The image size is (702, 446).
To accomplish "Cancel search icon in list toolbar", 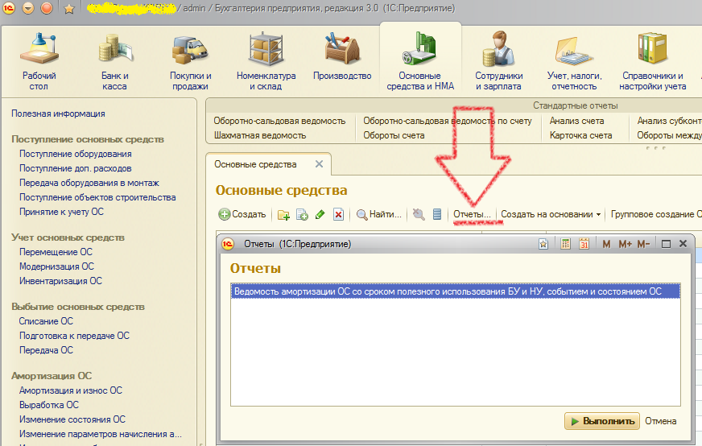I will (x=419, y=214).
